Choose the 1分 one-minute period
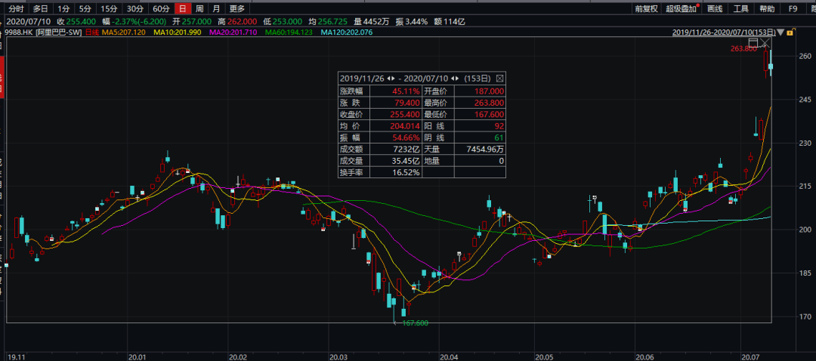Screen dimensions: 816x361 tap(65, 9)
